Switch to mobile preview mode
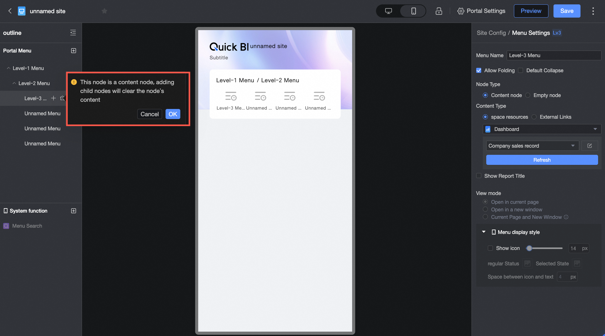 tap(413, 11)
